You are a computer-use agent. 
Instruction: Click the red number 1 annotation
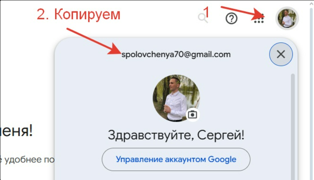coord(206,12)
